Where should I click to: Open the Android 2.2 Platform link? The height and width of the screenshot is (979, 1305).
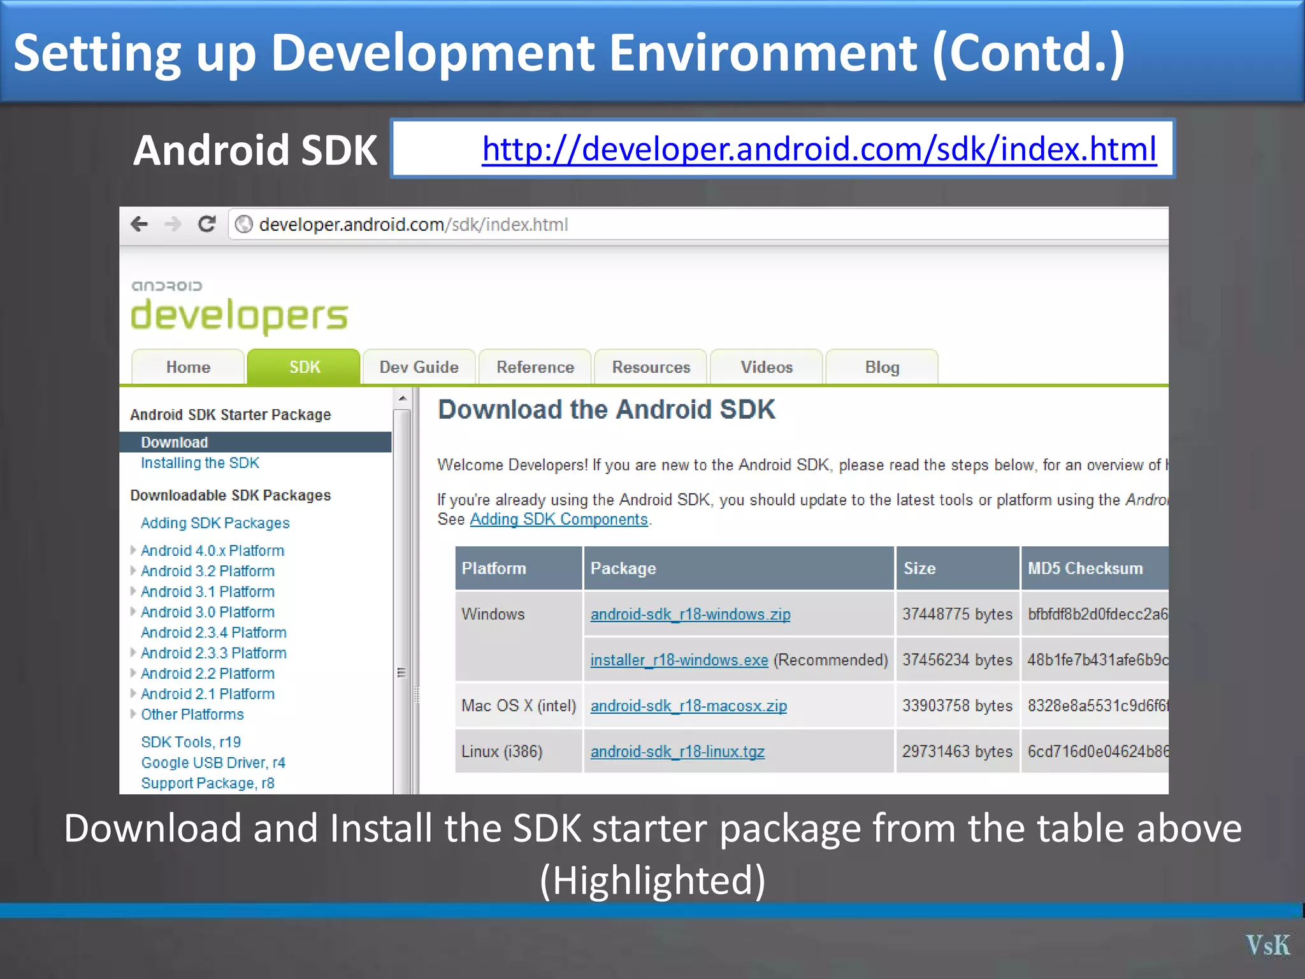coord(208,673)
